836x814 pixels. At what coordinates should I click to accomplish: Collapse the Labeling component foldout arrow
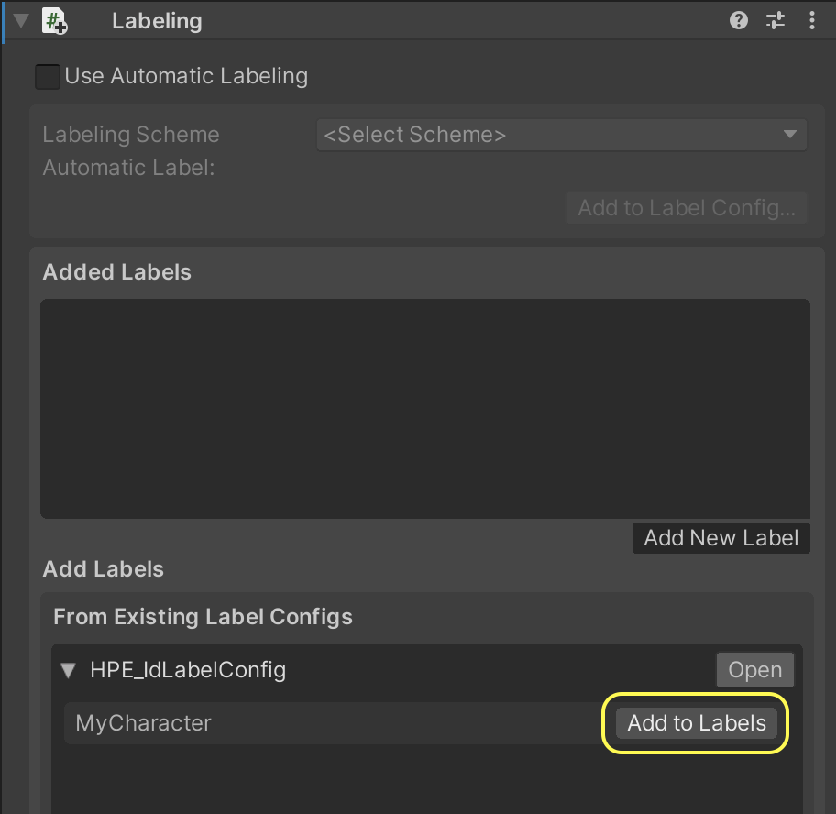tap(22, 20)
